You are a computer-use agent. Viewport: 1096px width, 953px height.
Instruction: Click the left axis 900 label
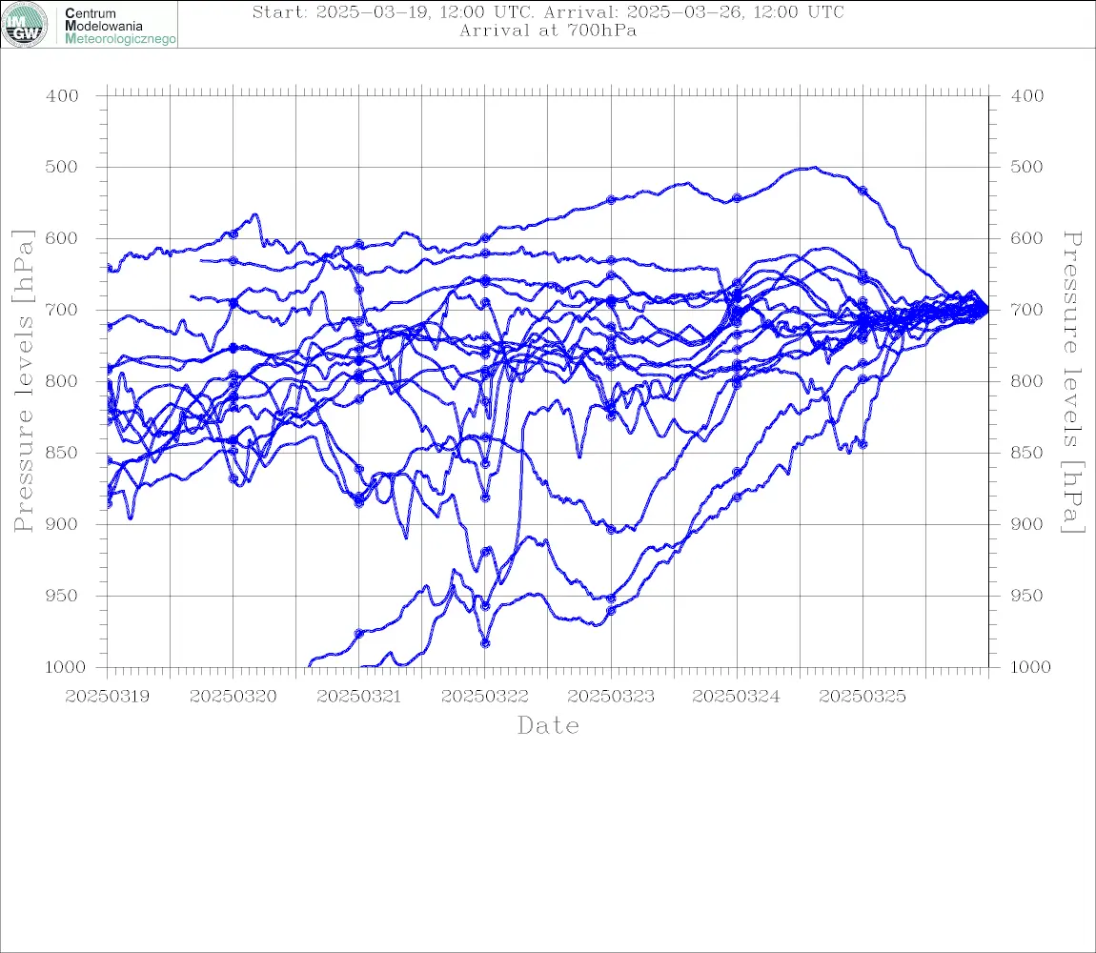[x=62, y=524]
